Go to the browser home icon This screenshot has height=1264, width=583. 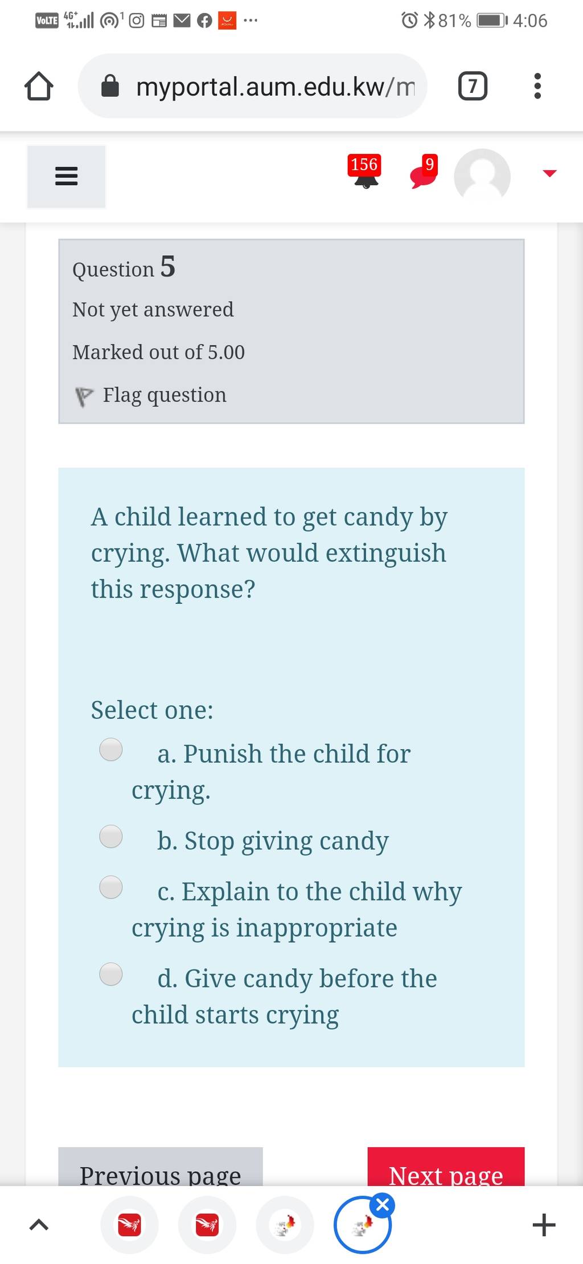point(39,86)
